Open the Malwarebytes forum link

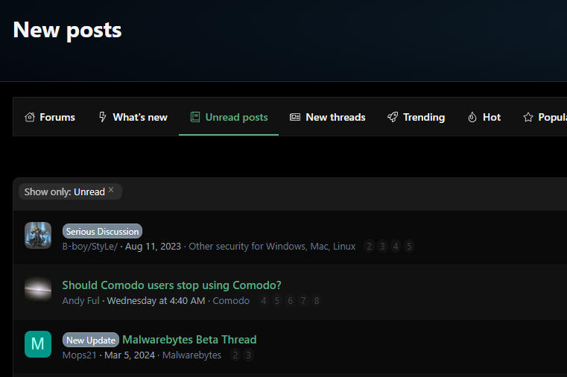tap(191, 355)
